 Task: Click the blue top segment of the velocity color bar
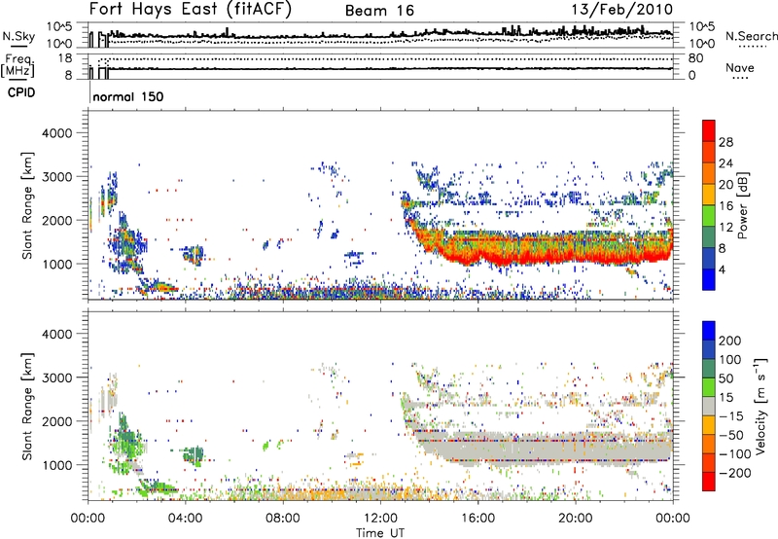tap(709, 331)
